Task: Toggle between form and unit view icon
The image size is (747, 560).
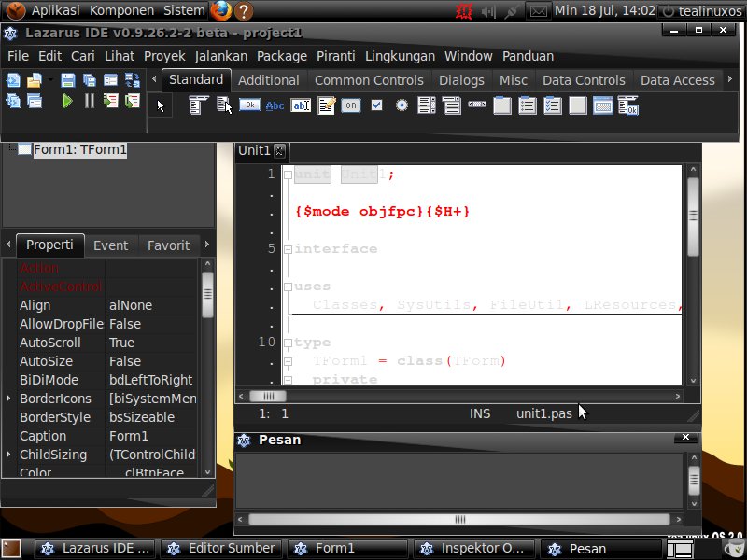Action: pyautogui.click(x=133, y=80)
